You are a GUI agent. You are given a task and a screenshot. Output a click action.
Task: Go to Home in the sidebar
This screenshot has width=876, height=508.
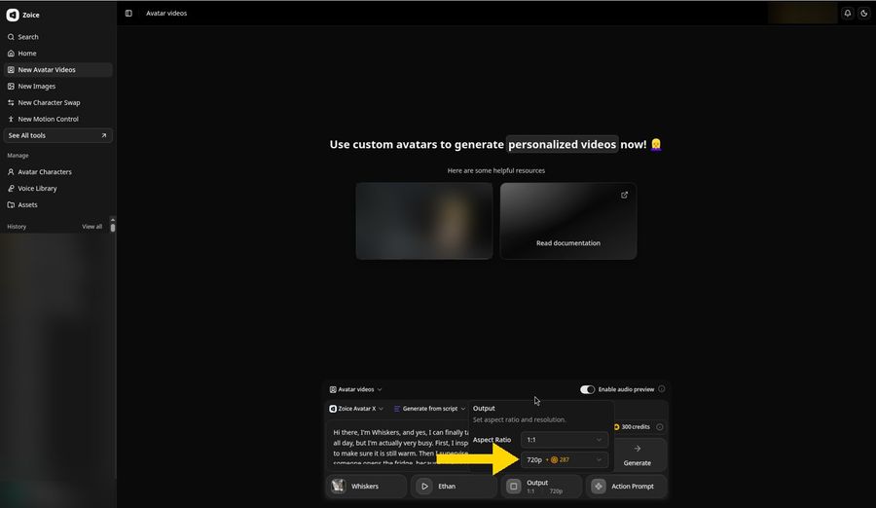coord(58,54)
